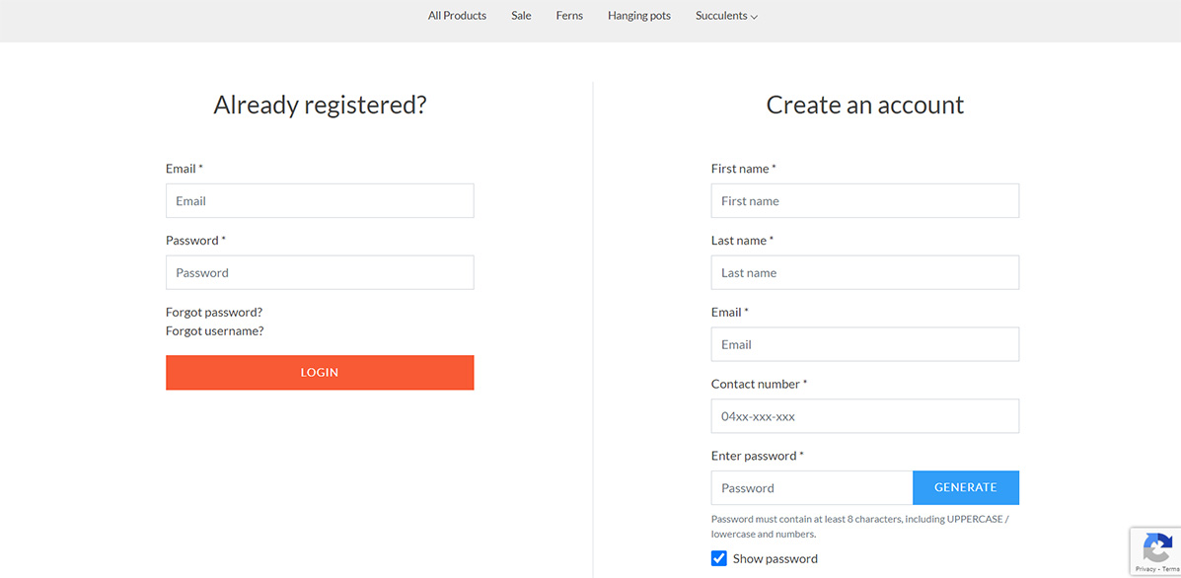Screen dimensions: 1181x578
Task: Focus the login Email field
Action: click(320, 201)
